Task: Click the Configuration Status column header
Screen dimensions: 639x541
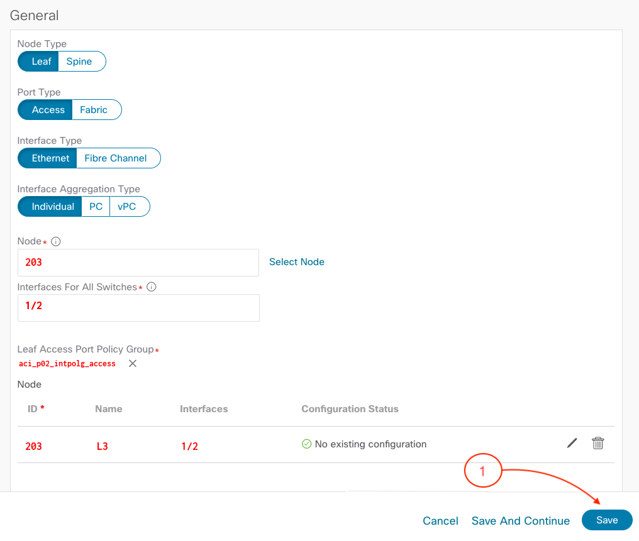Action: click(350, 409)
